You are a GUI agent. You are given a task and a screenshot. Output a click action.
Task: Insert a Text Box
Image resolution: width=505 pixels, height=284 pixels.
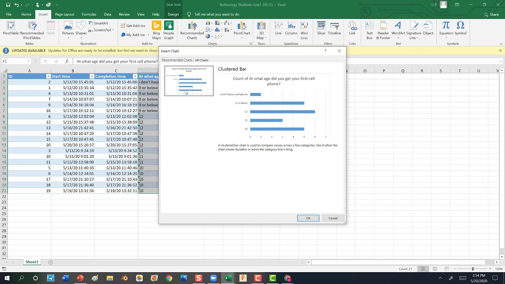pyautogui.click(x=369, y=30)
